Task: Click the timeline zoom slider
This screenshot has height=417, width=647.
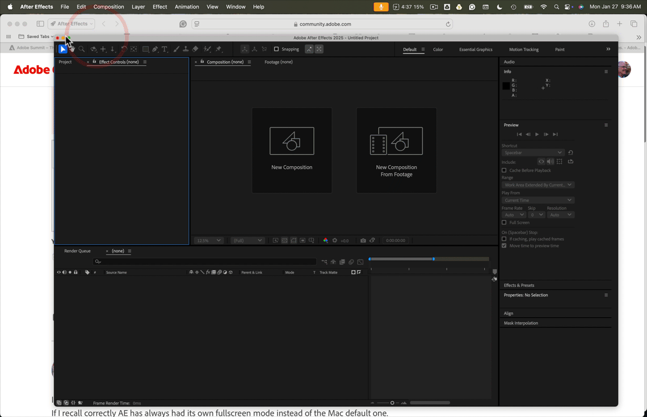Action: (389, 403)
